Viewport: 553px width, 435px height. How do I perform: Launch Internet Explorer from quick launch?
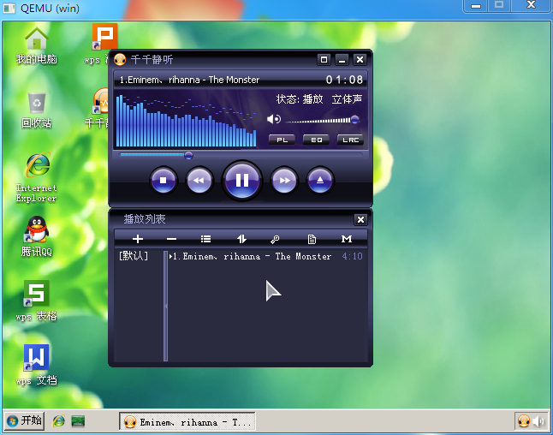(58, 421)
